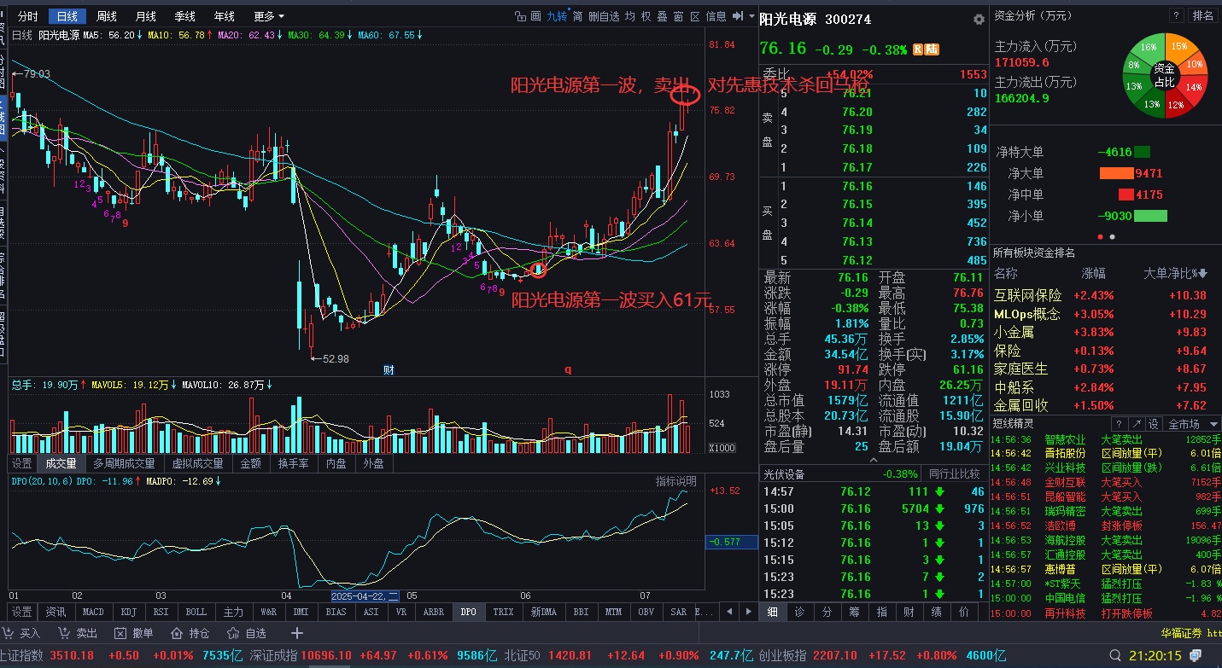Open the 指标说明 indicator description link
Screen dimensions: 1222x668
pos(676,481)
